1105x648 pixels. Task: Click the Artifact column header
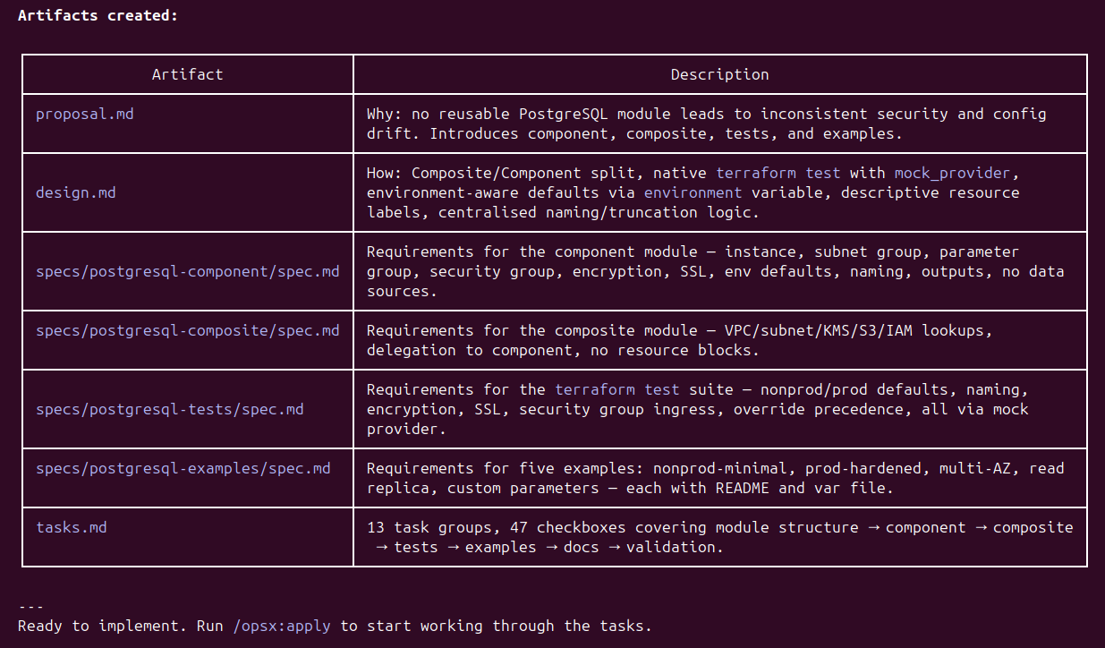point(187,74)
